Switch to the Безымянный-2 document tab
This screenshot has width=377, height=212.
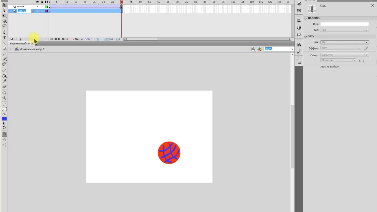coord(20,44)
